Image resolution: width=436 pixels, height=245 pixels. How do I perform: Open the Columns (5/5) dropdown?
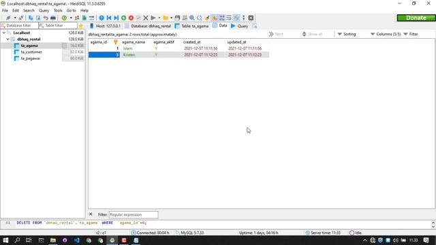386,34
